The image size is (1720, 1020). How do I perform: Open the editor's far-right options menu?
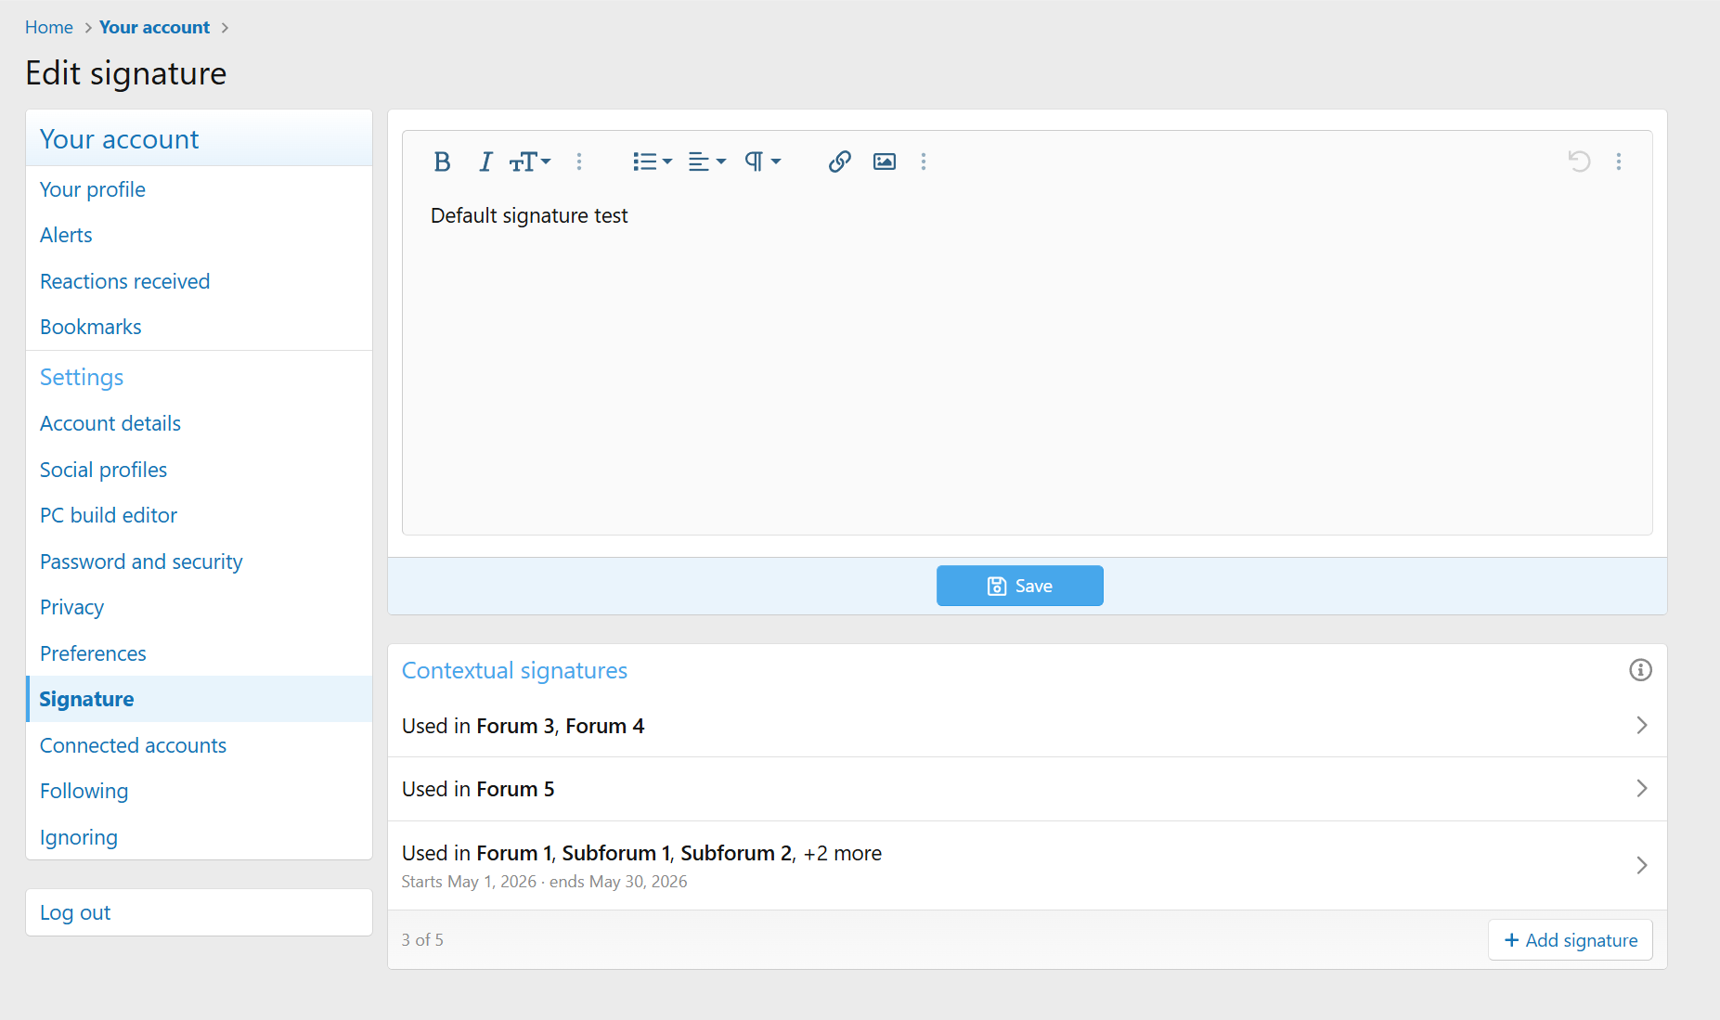tap(1619, 161)
